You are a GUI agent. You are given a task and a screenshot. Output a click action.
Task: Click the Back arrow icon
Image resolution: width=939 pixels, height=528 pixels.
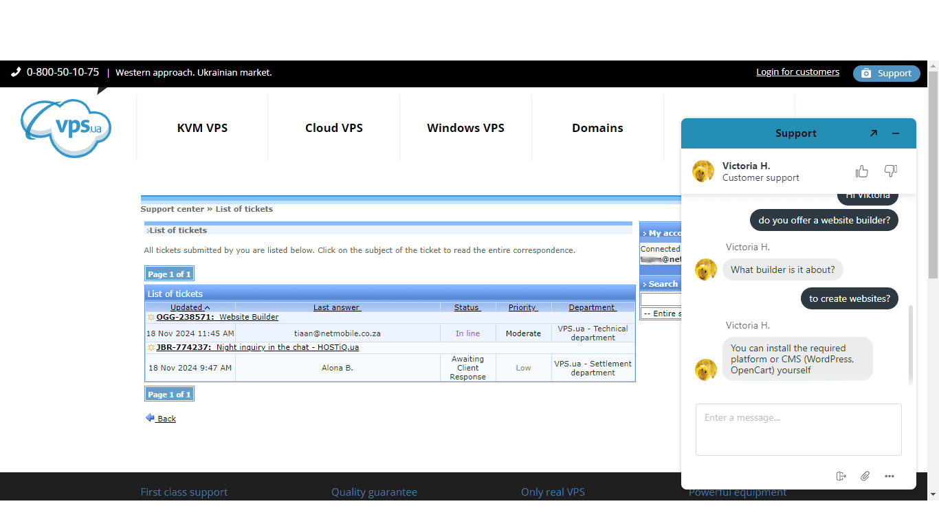(150, 417)
